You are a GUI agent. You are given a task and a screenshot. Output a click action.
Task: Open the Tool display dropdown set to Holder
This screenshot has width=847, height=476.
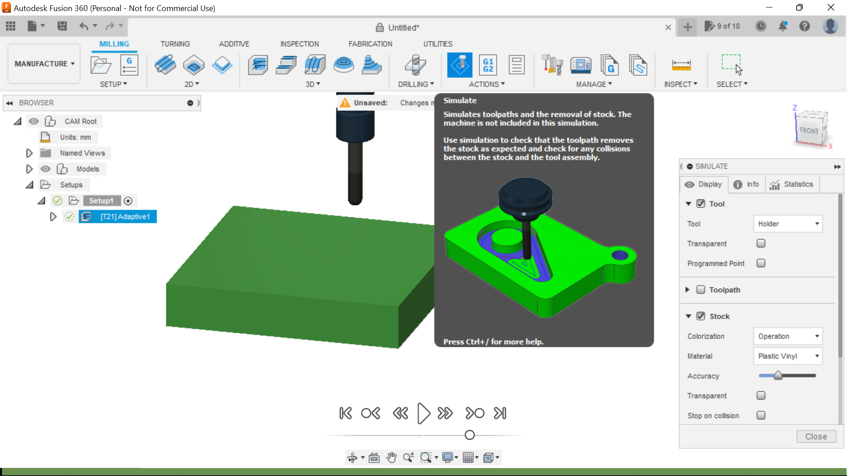coord(788,223)
